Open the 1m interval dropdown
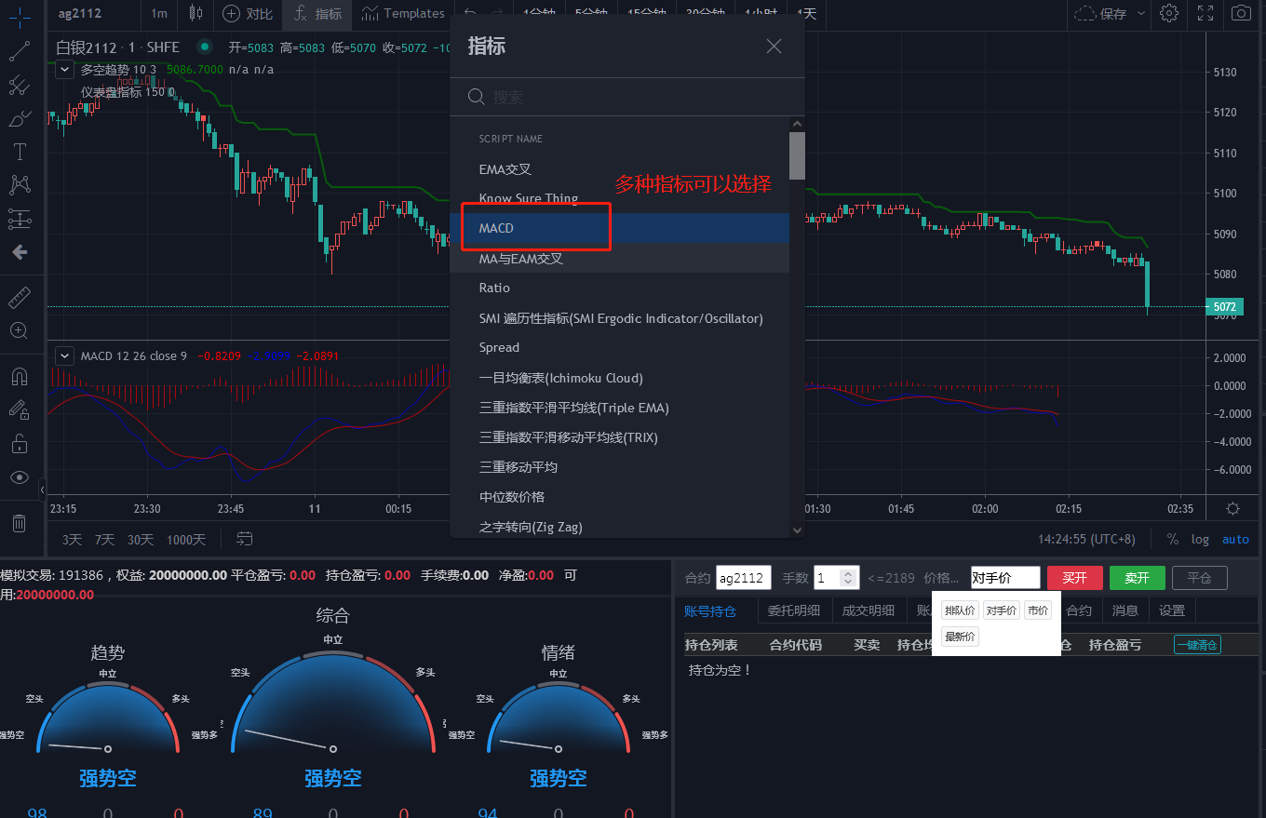Screen dimensions: 1266x818 tap(159, 13)
